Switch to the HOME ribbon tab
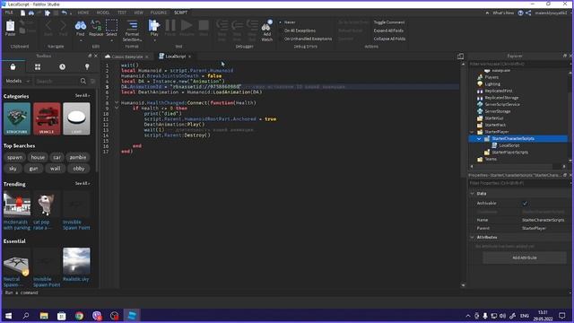Image resolution: width=574 pixels, height=323 pixels. point(83,13)
